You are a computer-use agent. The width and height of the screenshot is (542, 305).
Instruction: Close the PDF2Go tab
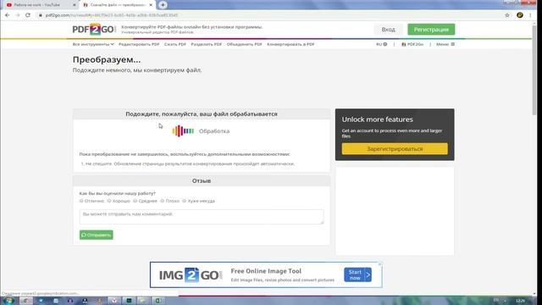151,5
